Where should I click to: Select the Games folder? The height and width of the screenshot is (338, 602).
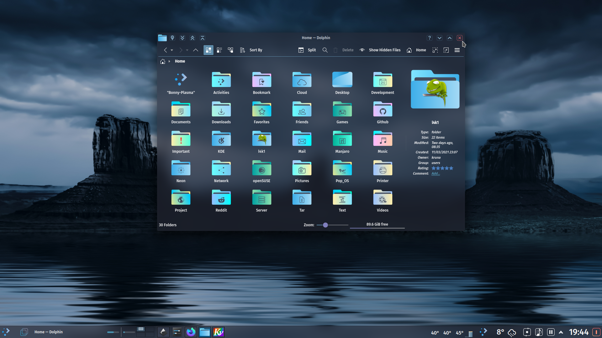point(342,113)
